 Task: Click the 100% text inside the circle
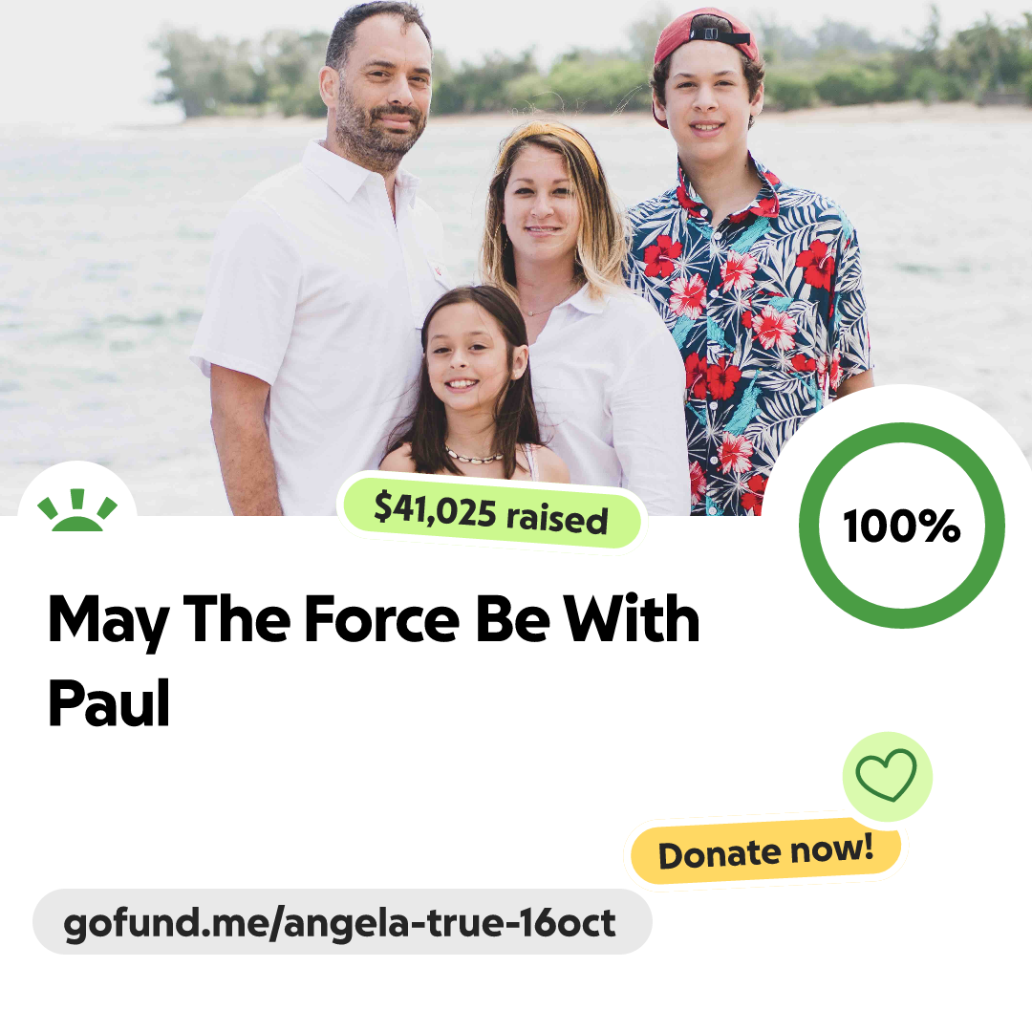[x=902, y=526]
